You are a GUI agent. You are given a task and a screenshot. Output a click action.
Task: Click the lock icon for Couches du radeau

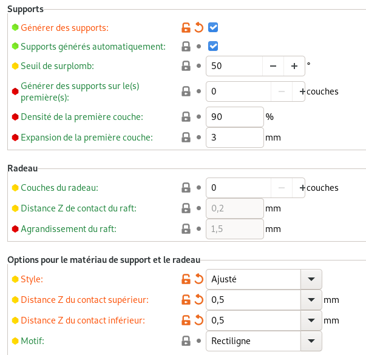pos(186,188)
